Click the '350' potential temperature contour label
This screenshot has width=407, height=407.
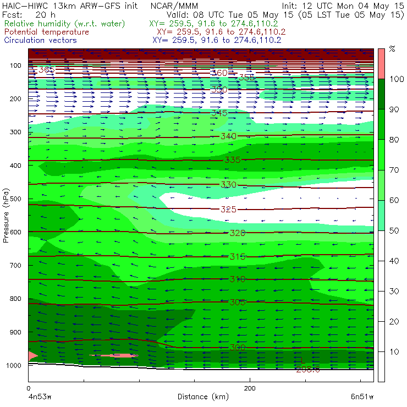219,90
